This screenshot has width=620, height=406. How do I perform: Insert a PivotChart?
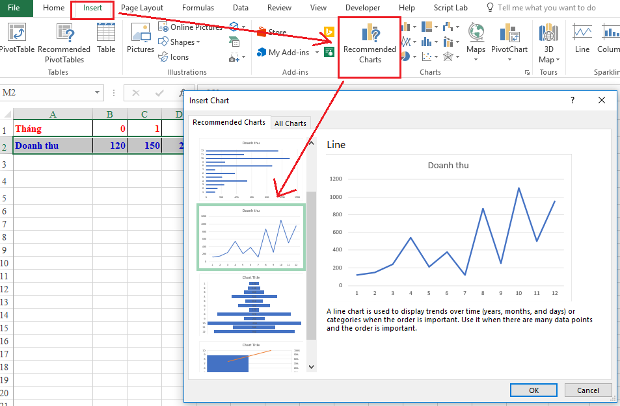(x=509, y=40)
